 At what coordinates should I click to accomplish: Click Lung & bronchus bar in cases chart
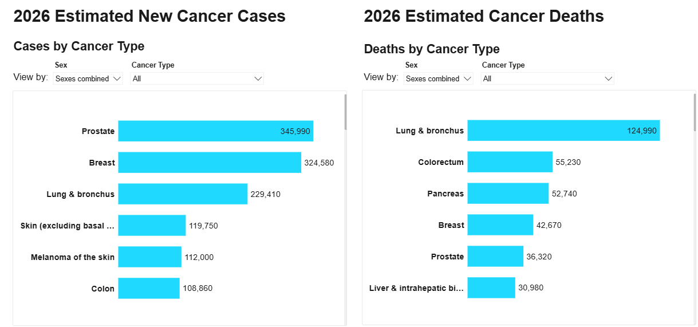(x=183, y=194)
